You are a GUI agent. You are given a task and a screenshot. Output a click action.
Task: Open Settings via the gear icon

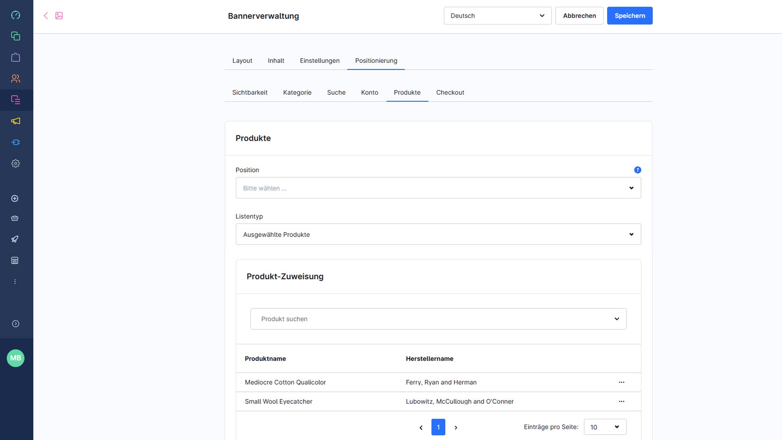pos(15,163)
